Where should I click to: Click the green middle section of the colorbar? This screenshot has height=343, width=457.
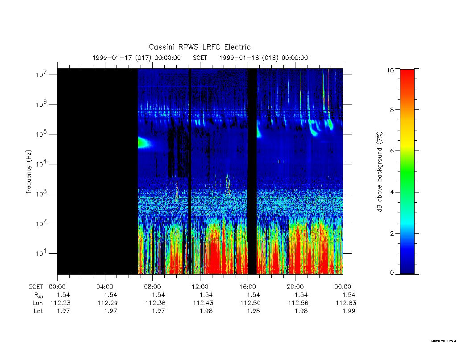pyautogui.click(x=407, y=172)
